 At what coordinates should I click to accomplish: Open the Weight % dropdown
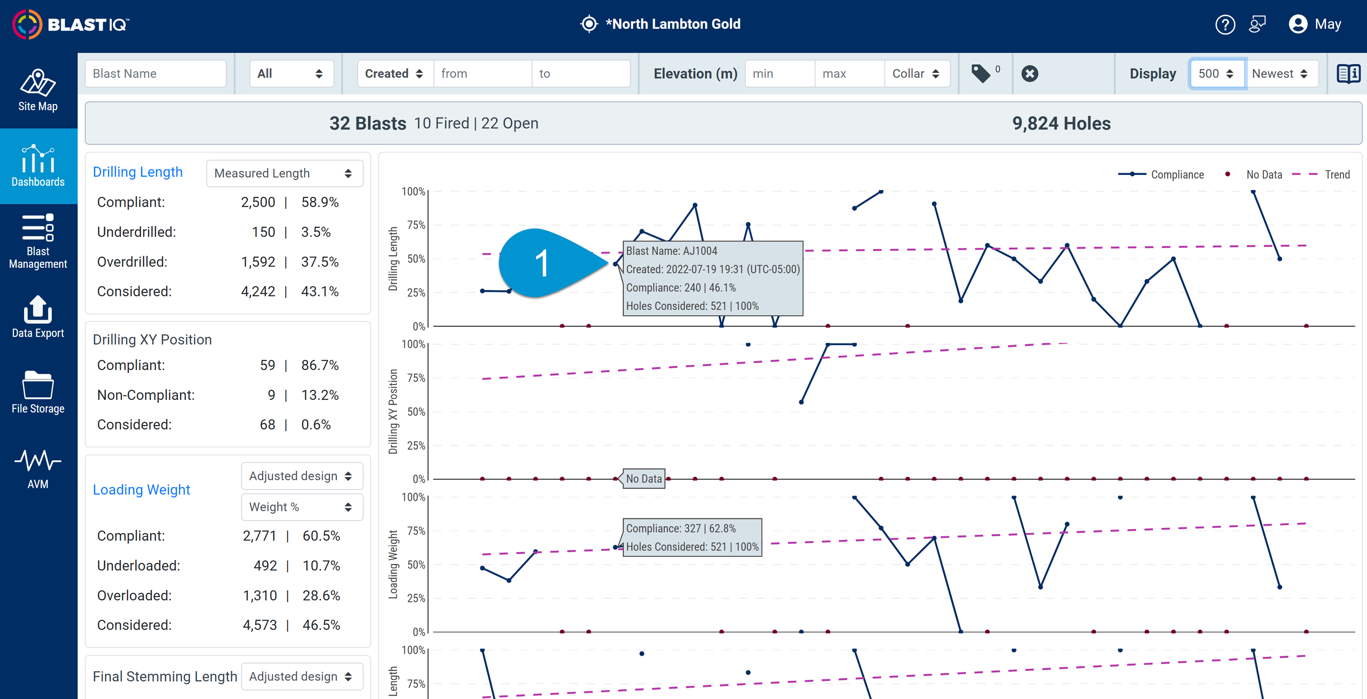pos(302,507)
